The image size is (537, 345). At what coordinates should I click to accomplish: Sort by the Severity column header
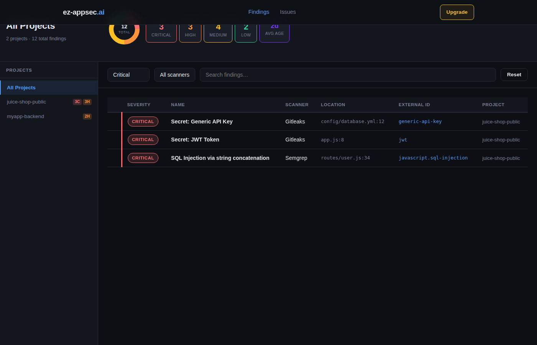(139, 105)
